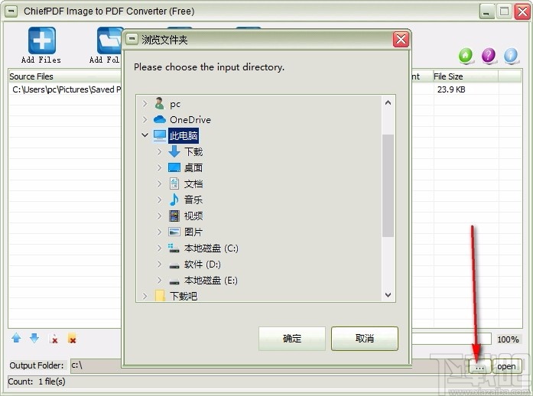This screenshot has width=533, height=396.
Task: Expand the 视频 folder node
Action: click(159, 216)
